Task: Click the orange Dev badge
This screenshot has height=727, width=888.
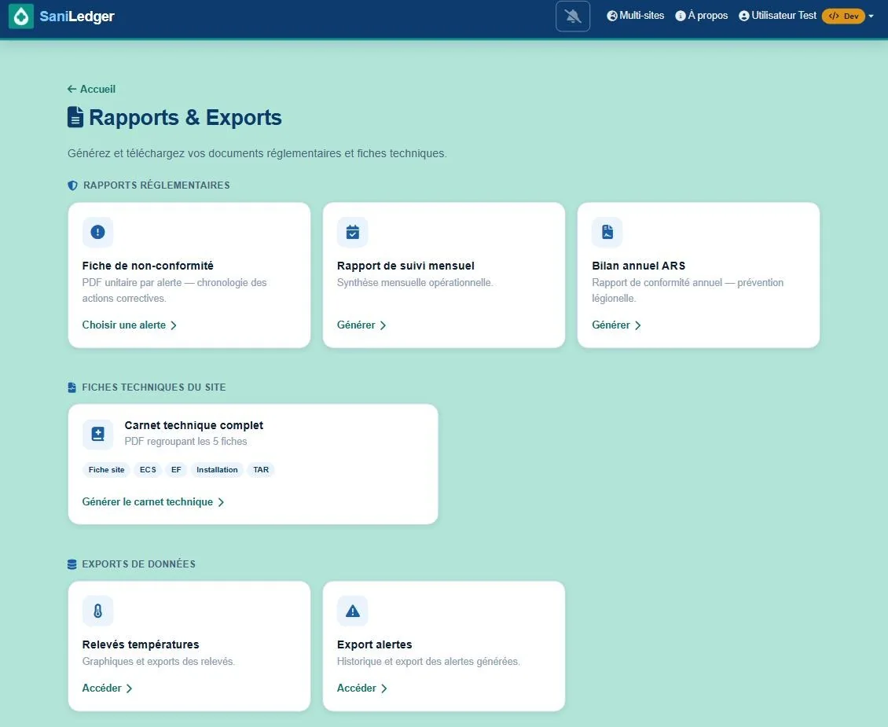Action: click(x=843, y=16)
